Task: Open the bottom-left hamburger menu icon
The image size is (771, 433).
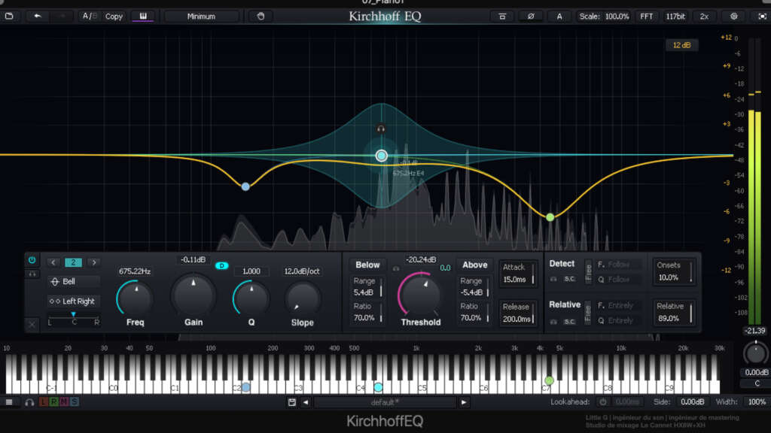Action: pos(9,402)
